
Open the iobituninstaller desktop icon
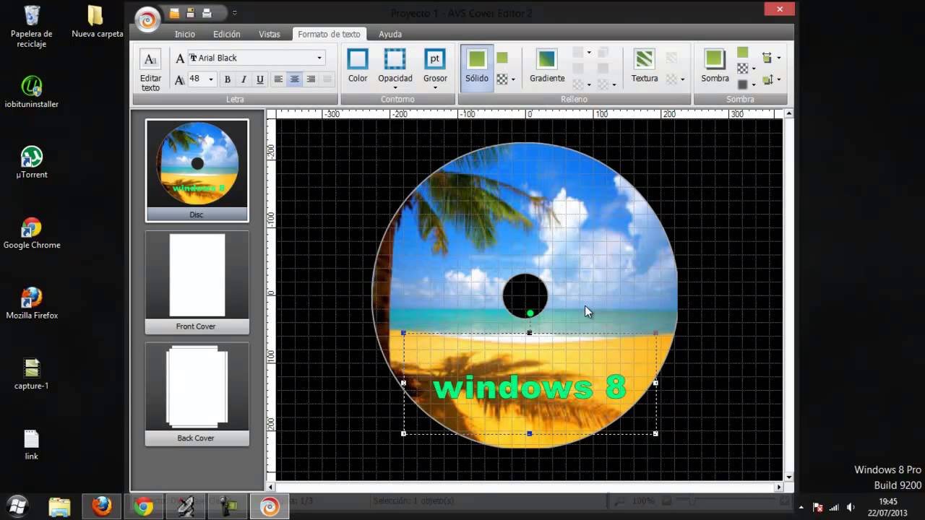click(32, 92)
